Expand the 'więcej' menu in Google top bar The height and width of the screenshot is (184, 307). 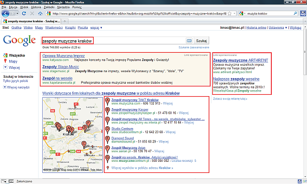click(96, 28)
